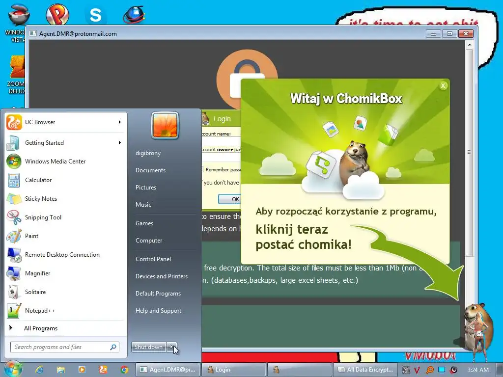The height and width of the screenshot is (377, 503).
Task: Open Devices and Printers
Action: (161, 276)
